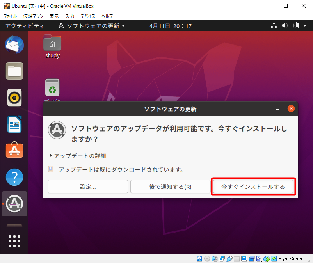Open the ソフトウェアの更新 app menu in top bar
Image resolution: width=313 pixels, height=263 pixels.
[92, 25]
